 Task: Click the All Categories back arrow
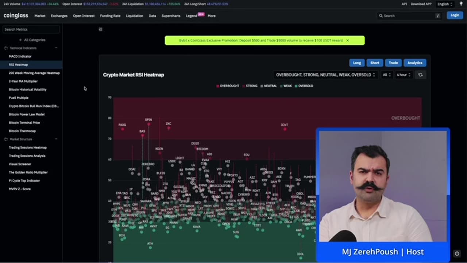[x=20, y=40]
